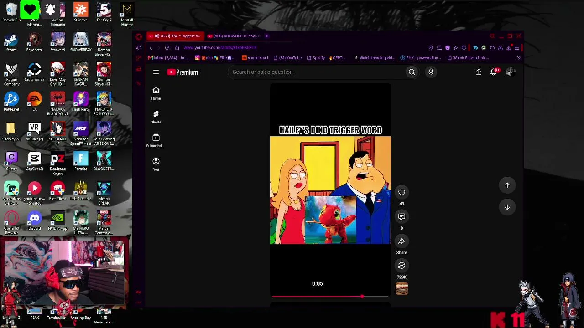Open Steam desktop shortcut
This screenshot has width=584, height=328.
[11, 43]
